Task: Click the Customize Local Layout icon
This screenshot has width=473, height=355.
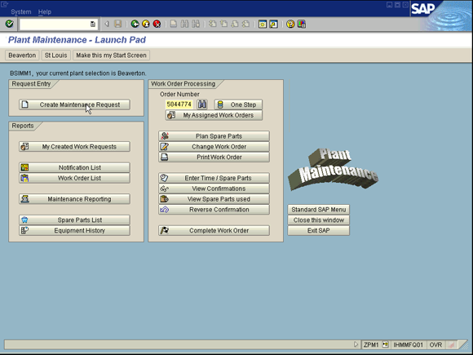Action: coord(302,24)
